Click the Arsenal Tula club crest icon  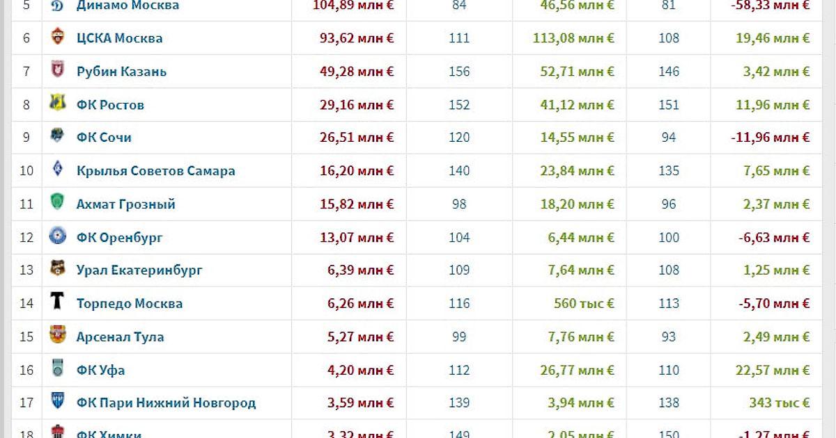(x=58, y=336)
